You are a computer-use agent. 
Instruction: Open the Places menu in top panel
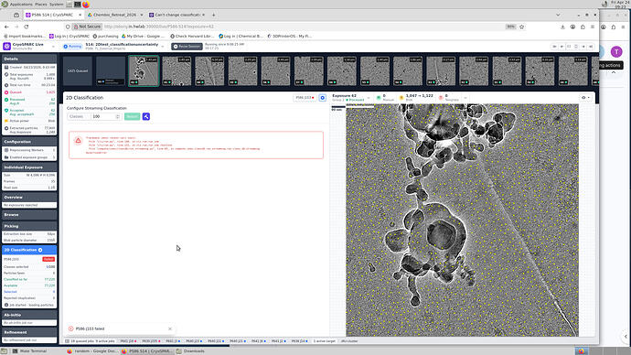coord(41,5)
